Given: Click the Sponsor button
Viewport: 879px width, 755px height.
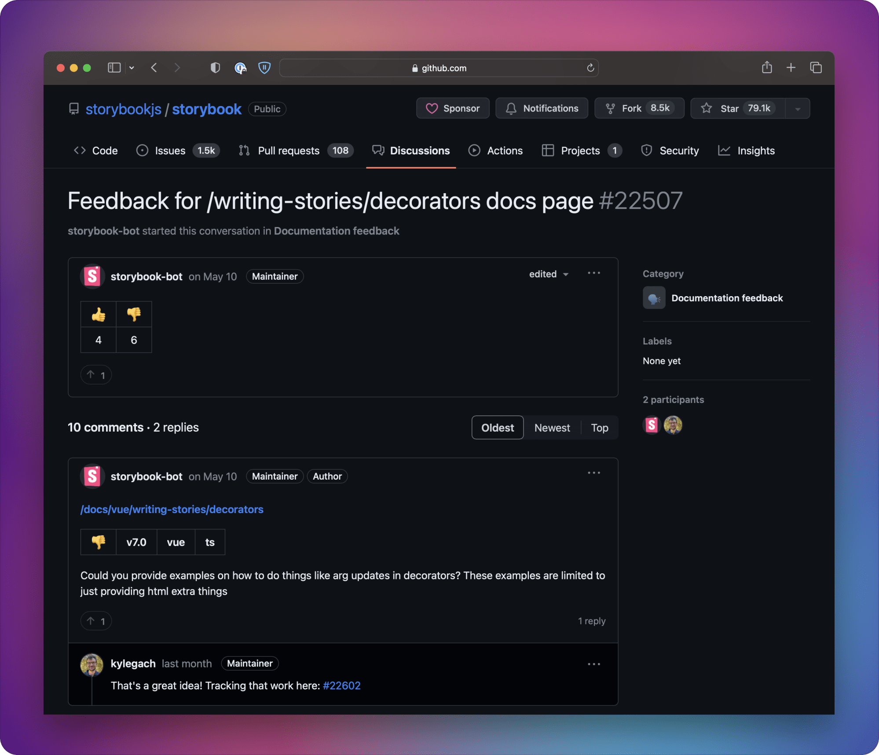Looking at the screenshot, I should pyautogui.click(x=452, y=108).
